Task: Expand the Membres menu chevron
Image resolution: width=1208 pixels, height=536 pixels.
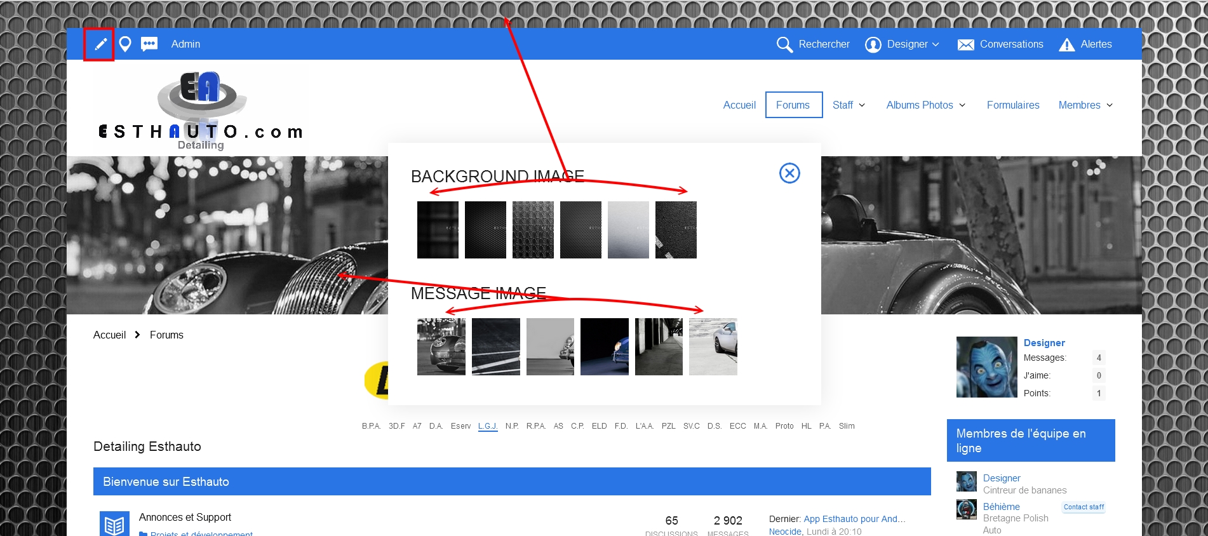Action: coord(1110,105)
